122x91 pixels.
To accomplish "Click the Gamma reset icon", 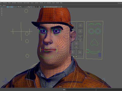I will tap(39, 7).
